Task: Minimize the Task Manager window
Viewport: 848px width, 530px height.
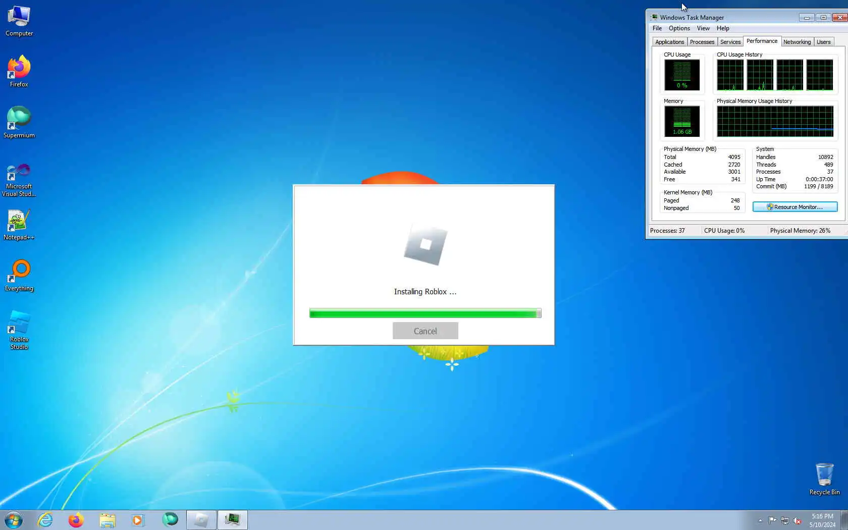Action: [807, 18]
